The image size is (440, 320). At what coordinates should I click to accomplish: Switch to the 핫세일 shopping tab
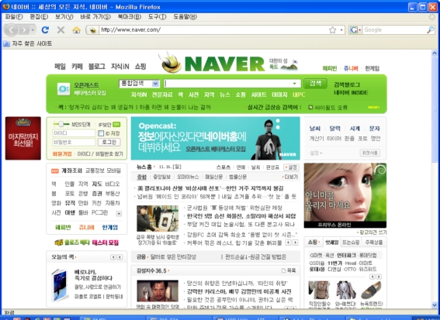331,243
